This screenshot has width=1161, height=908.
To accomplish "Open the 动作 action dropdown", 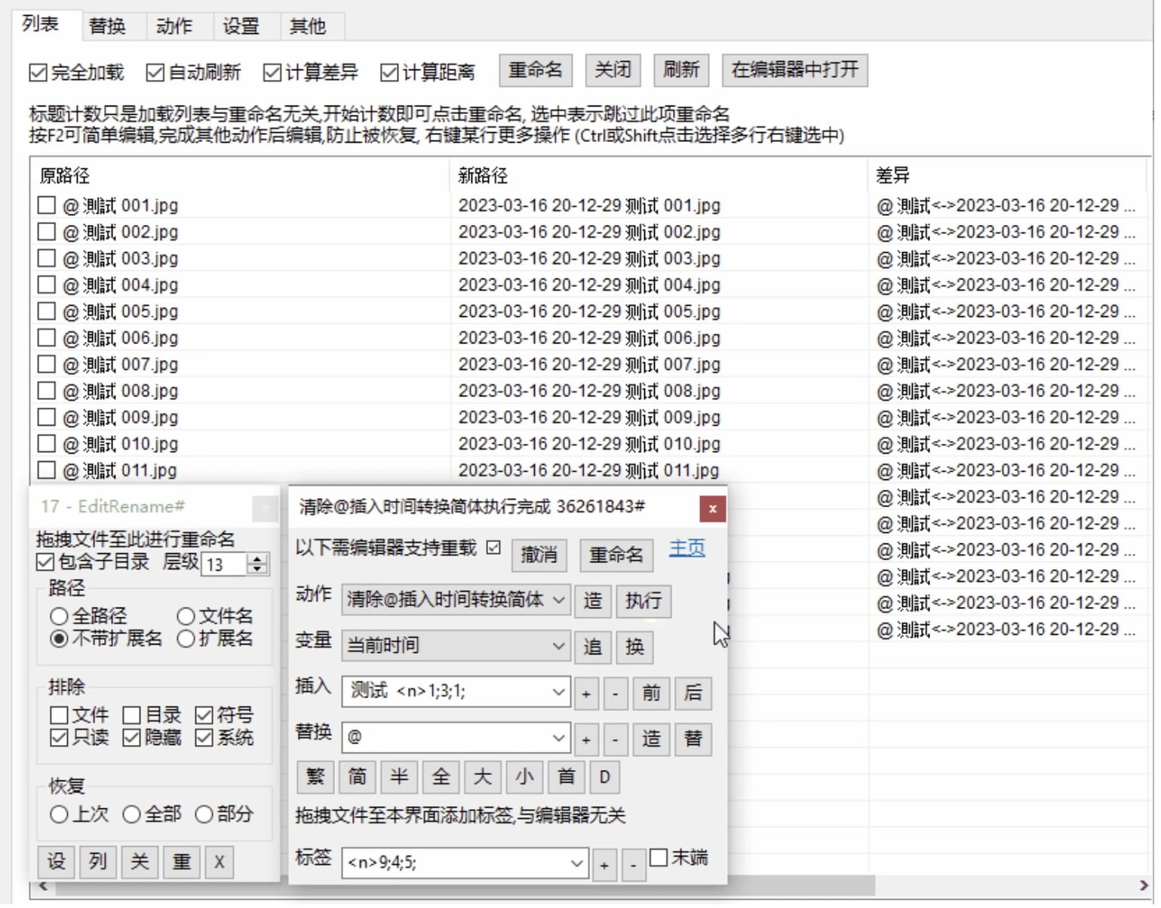I will 557,601.
